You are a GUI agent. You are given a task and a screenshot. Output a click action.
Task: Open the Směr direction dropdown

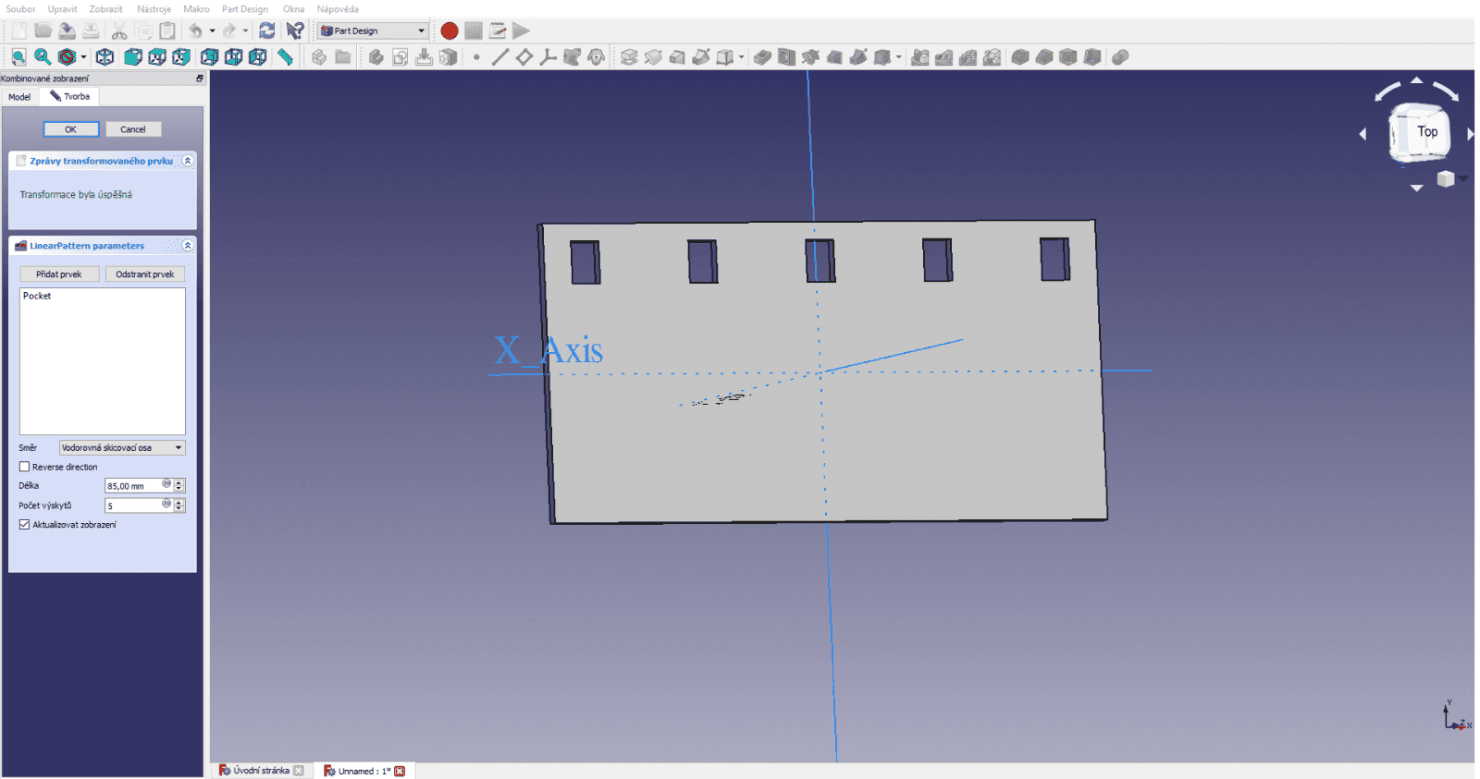point(122,447)
